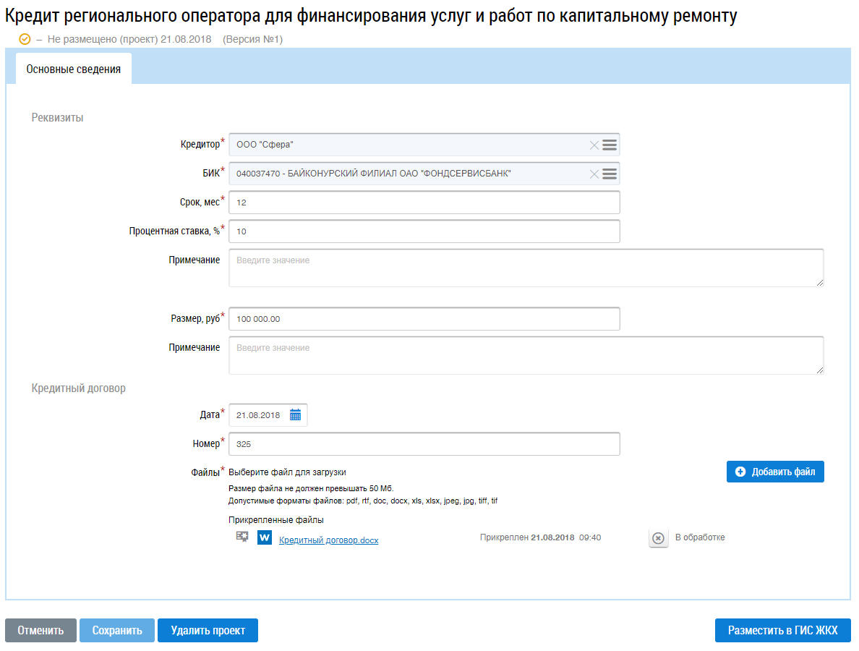Switch to Основные сведения tab
The width and height of the screenshot is (859, 651).
(73, 69)
